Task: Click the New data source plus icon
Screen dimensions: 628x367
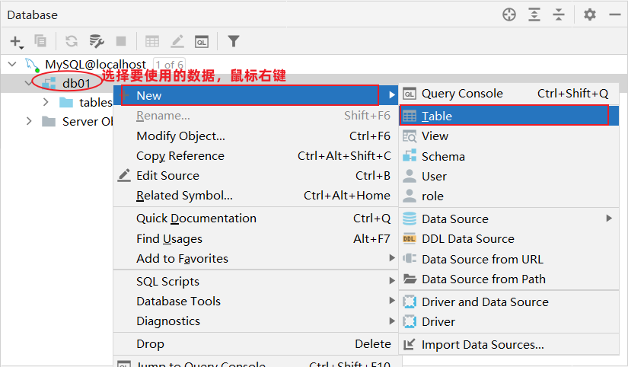Action: 15,41
